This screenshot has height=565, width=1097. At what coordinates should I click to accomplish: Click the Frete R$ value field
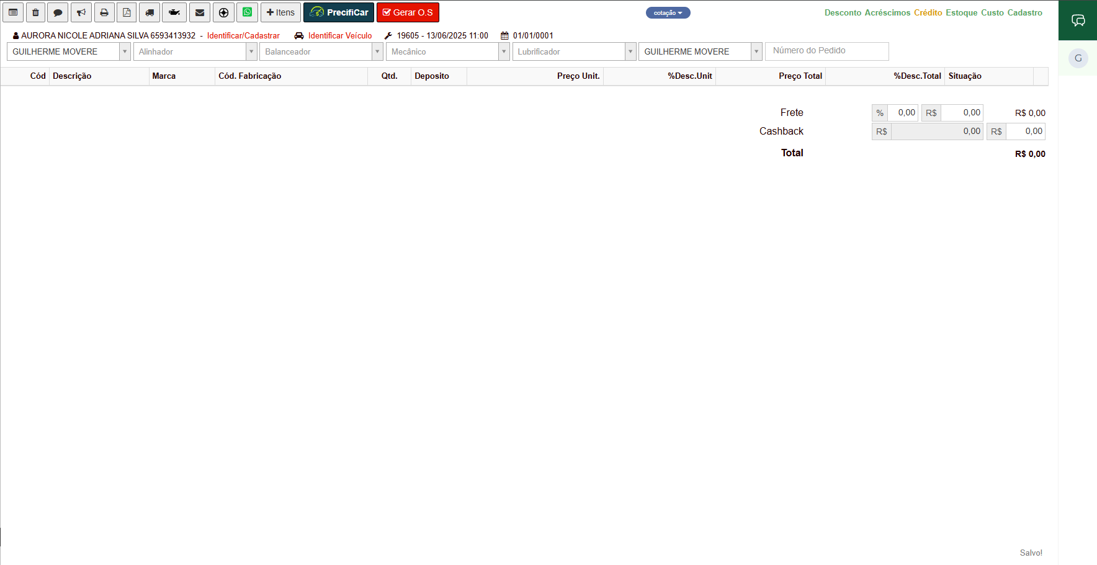[962, 113]
